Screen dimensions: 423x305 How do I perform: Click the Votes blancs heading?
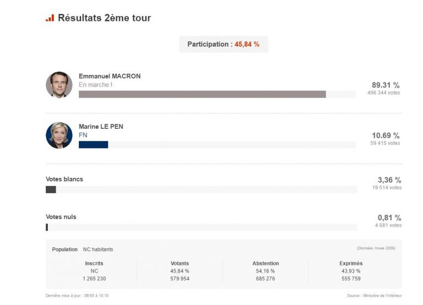click(x=64, y=179)
